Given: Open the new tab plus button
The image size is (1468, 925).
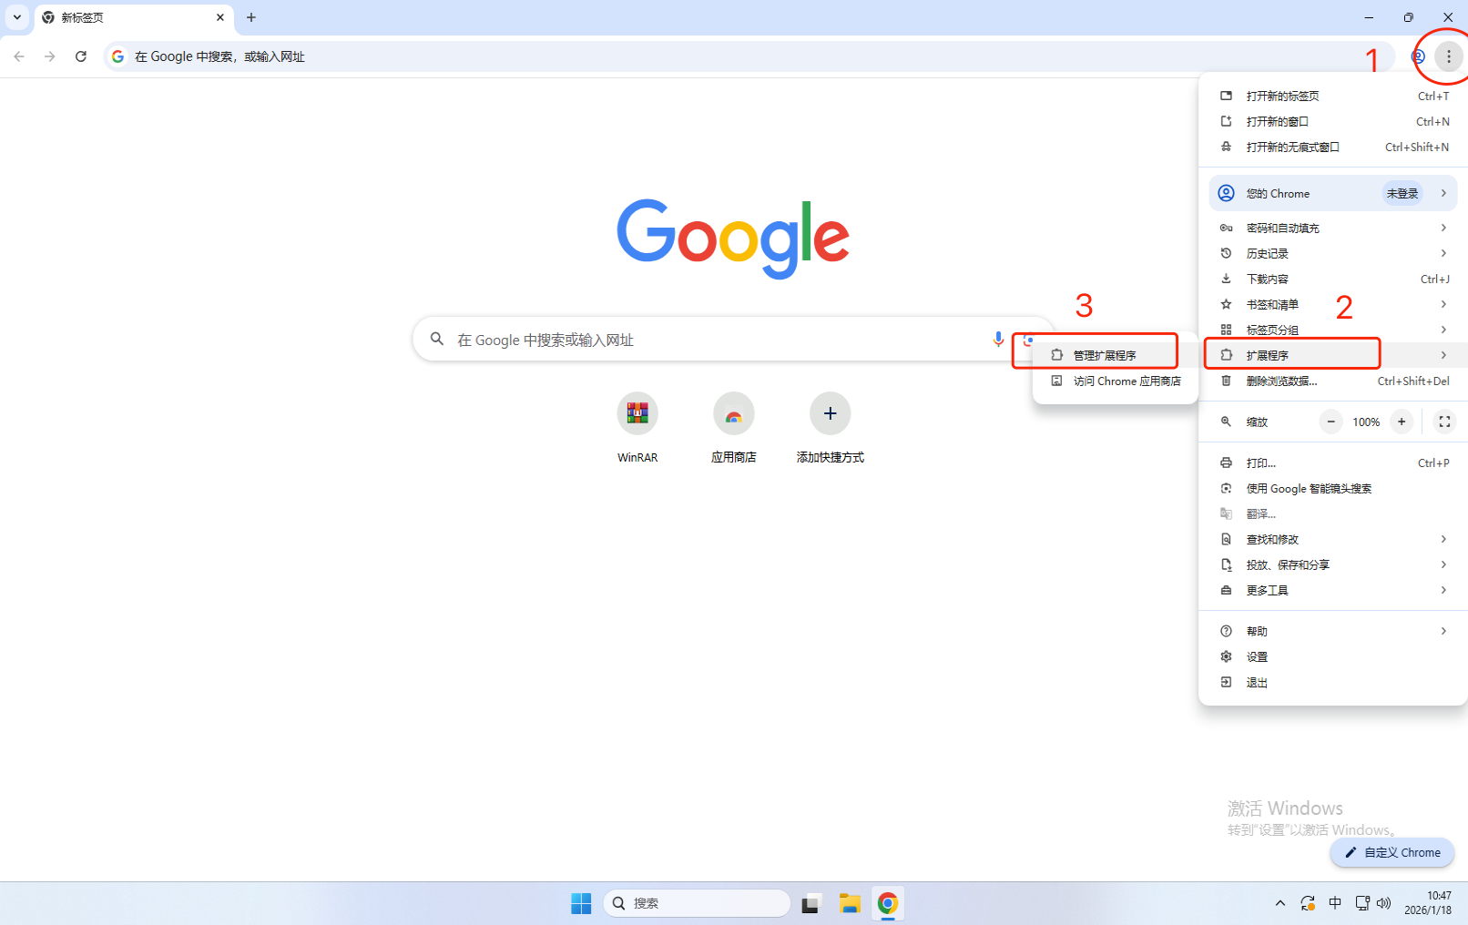Looking at the screenshot, I should [x=251, y=17].
